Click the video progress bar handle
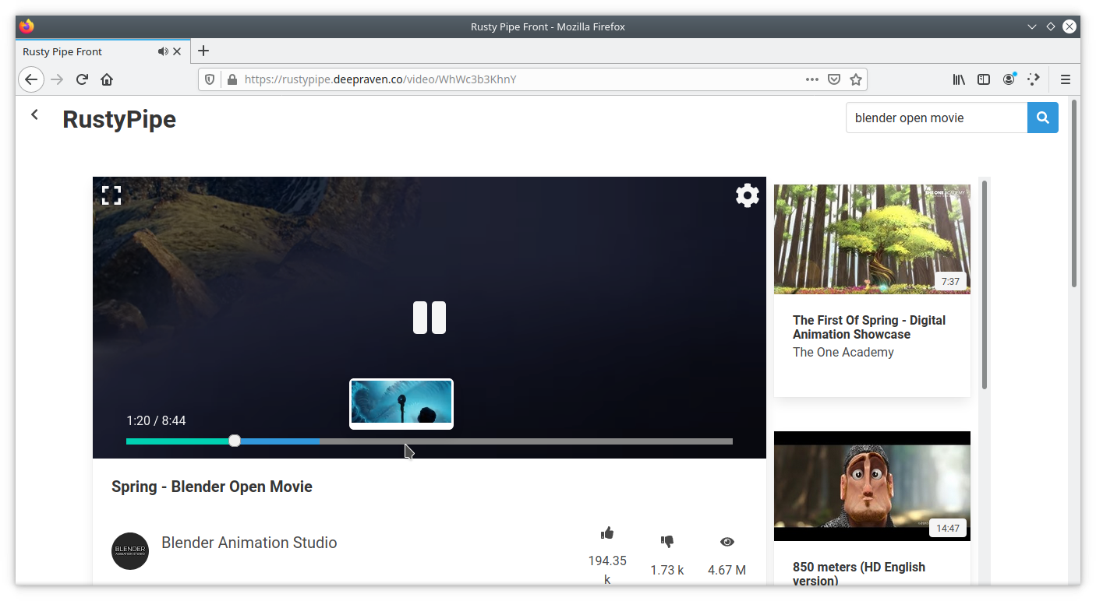Viewport: 1096px width, 601px height. pyautogui.click(x=235, y=441)
